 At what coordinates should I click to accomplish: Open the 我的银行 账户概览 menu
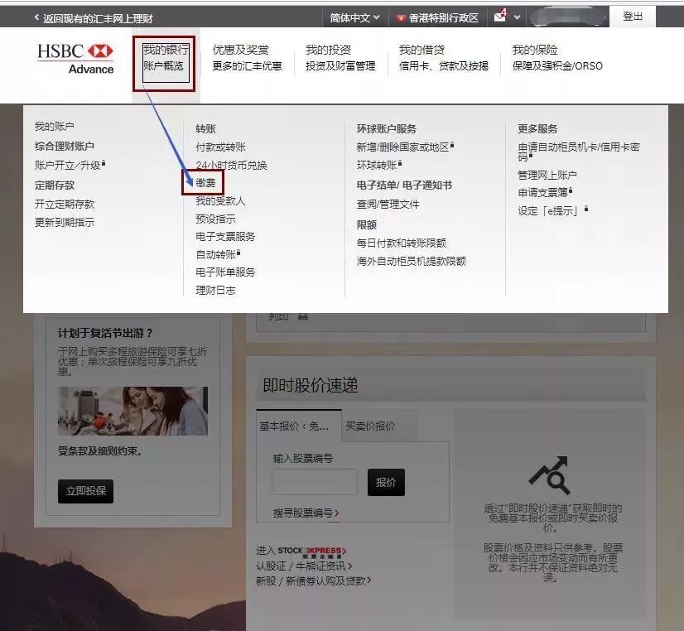click(166, 58)
